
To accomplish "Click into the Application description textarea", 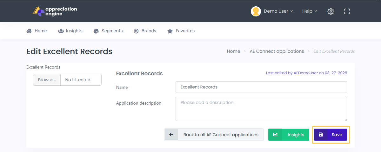I will point(261,109).
